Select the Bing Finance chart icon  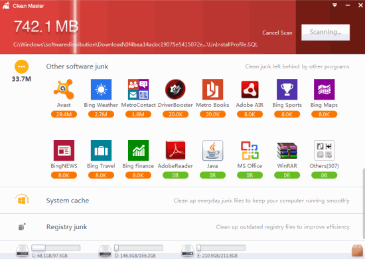pyautogui.click(x=138, y=151)
